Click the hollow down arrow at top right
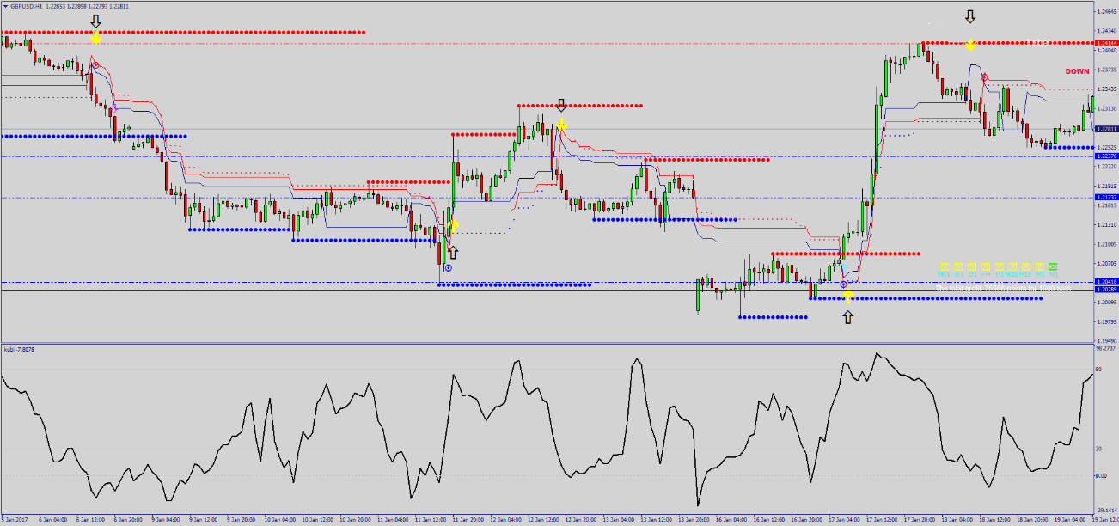The width and height of the screenshot is (1119, 526). point(970,16)
